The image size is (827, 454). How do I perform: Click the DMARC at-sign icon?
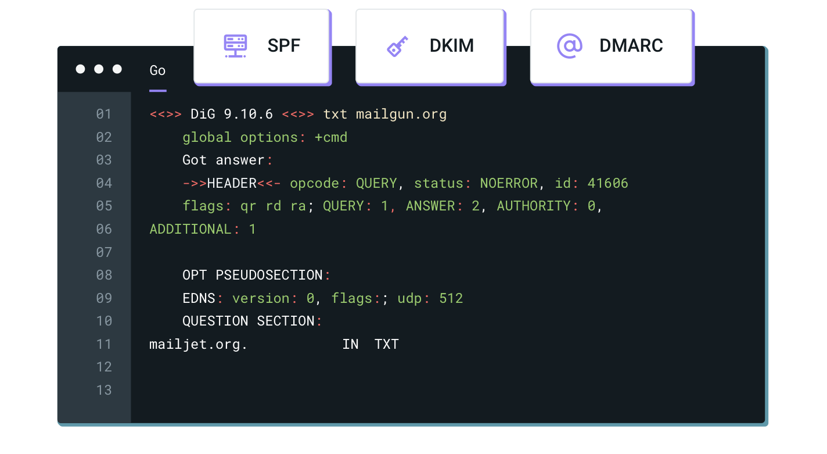(x=569, y=46)
